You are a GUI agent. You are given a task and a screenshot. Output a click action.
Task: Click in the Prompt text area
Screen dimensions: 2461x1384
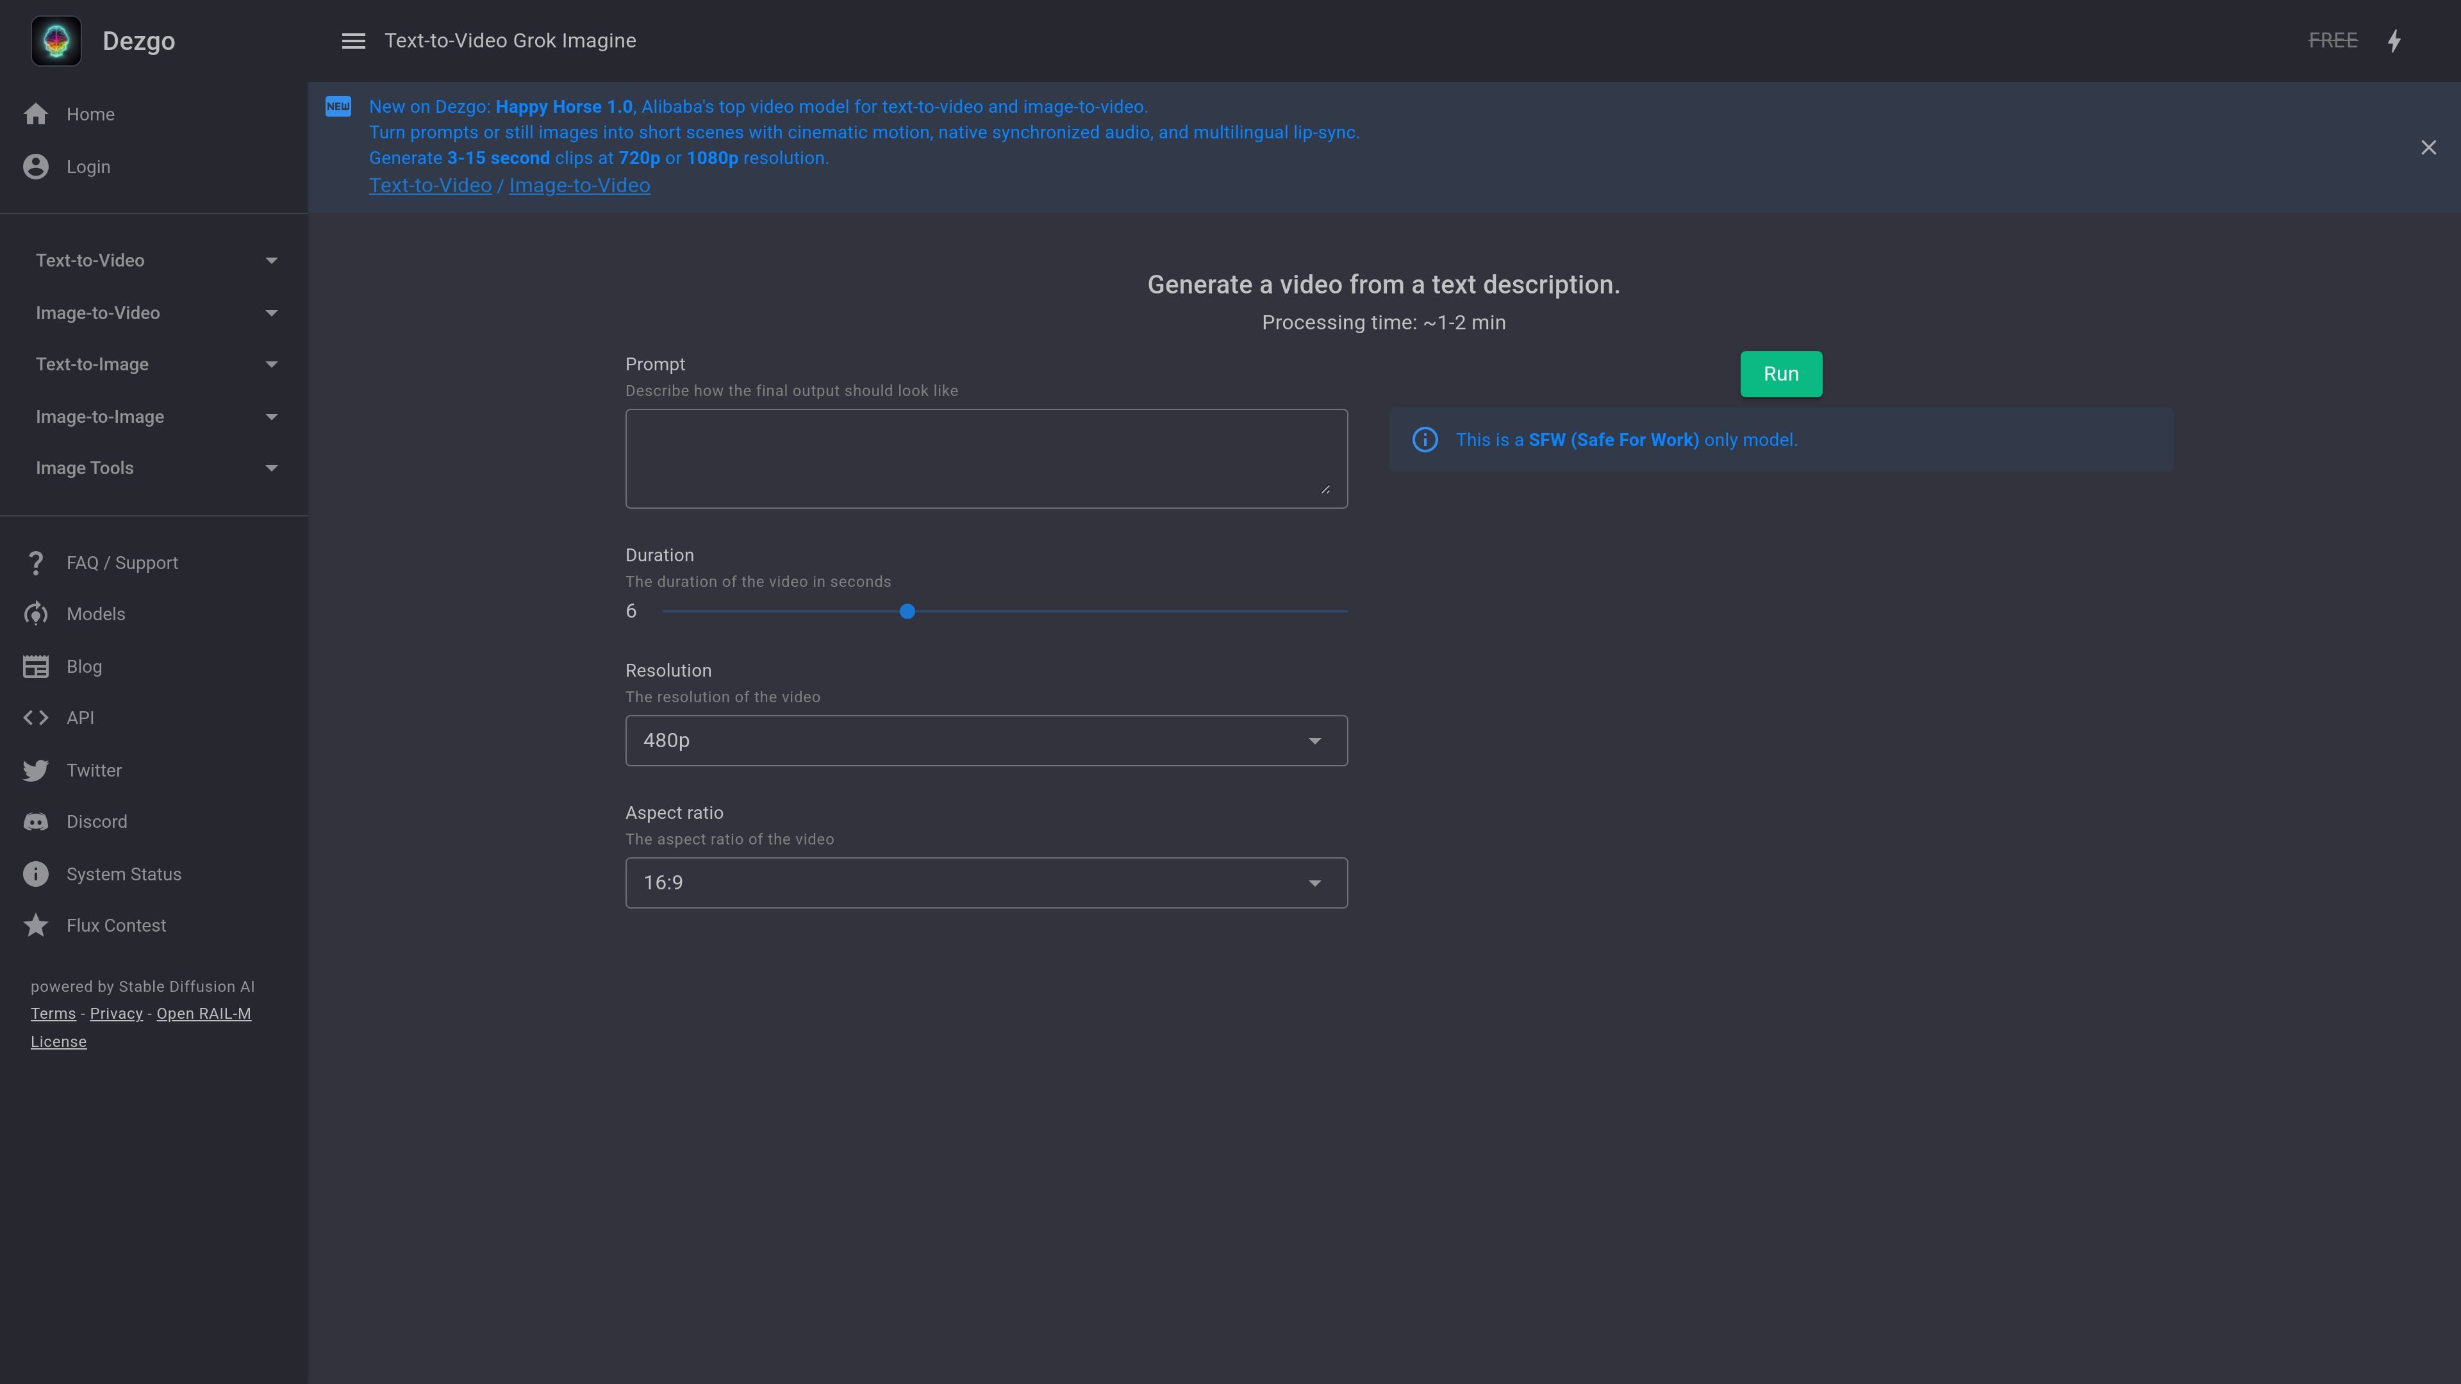coord(986,459)
